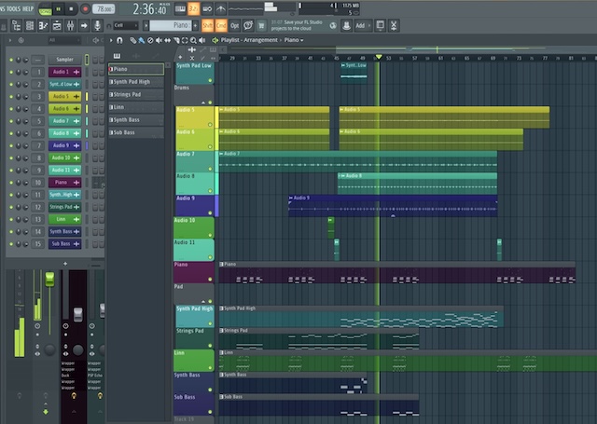The image size is (597, 424).
Task: Click the 78 tempo field
Action: pyautogui.click(x=104, y=8)
